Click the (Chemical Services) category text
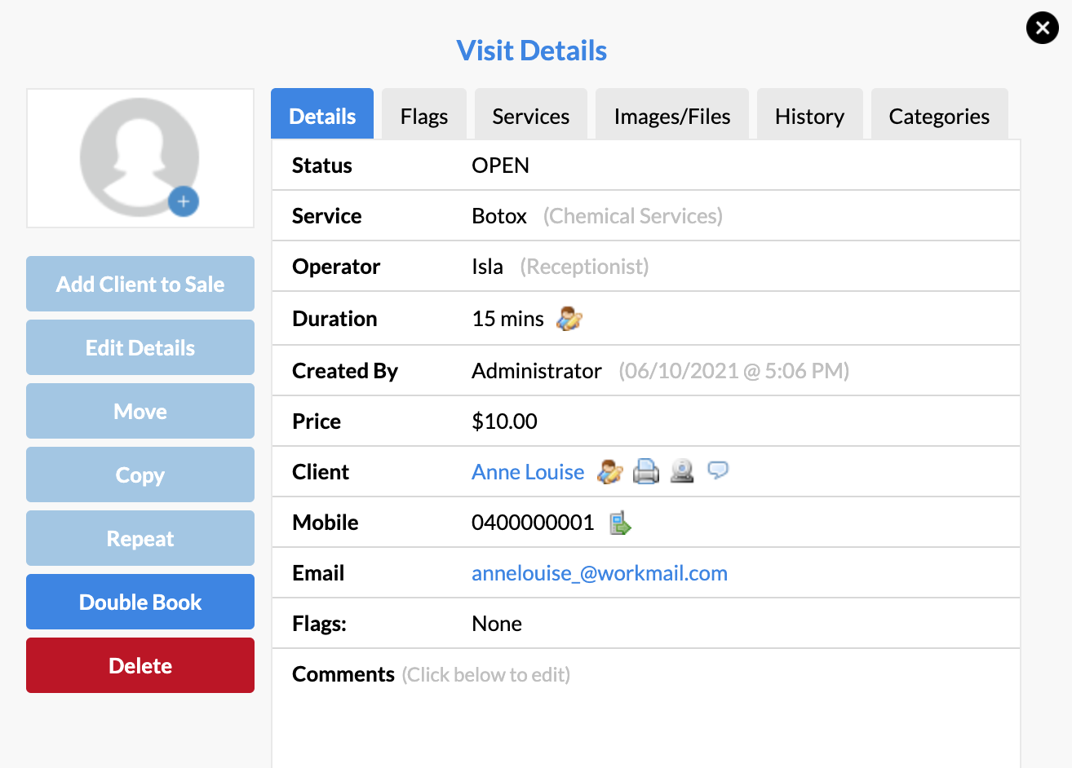Image resolution: width=1072 pixels, height=768 pixels. pyautogui.click(x=633, y=216)
